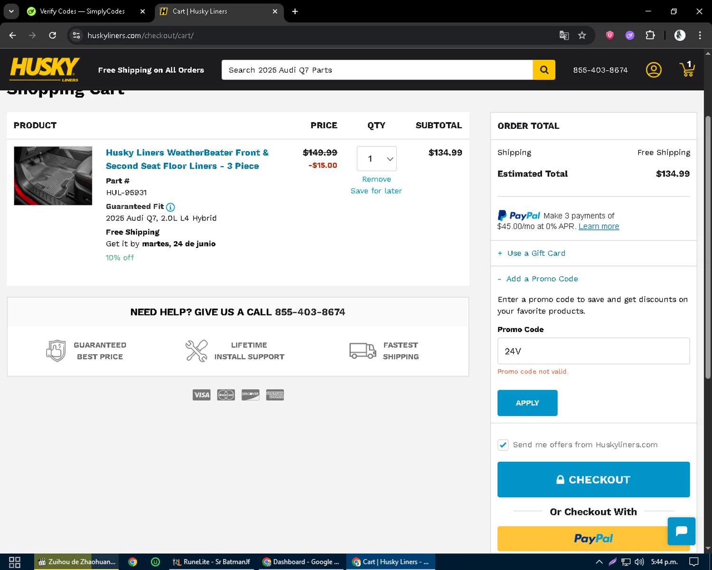Collapse Add a Promo Code section

pos(538,279)
